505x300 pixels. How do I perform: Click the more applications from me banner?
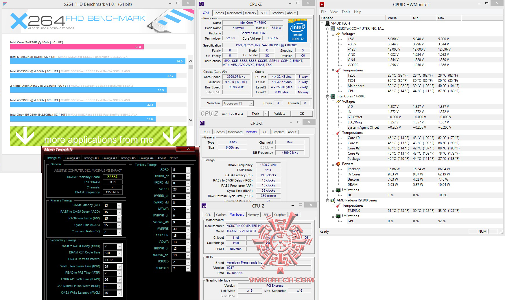pyautogui.click(x=98, y=136)
